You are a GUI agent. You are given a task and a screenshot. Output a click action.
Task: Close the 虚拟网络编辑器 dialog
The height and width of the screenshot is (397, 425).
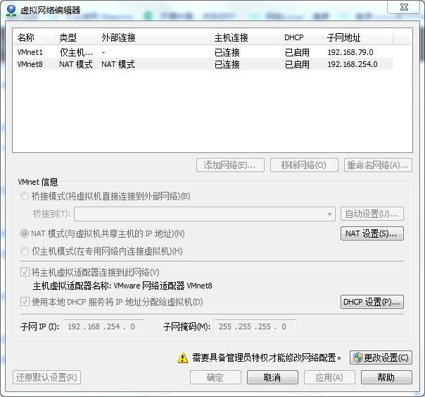(x=404, y=7)
